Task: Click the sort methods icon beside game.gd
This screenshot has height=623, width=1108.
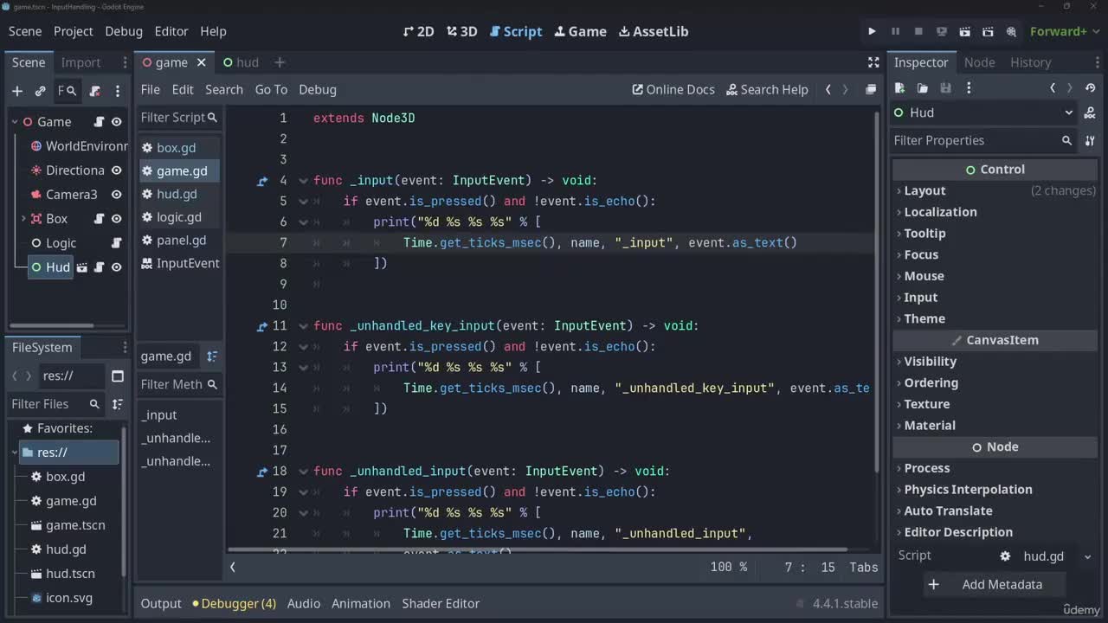Action: 212,356
